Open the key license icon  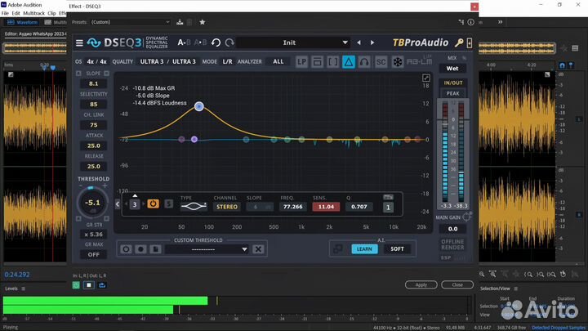460,42
